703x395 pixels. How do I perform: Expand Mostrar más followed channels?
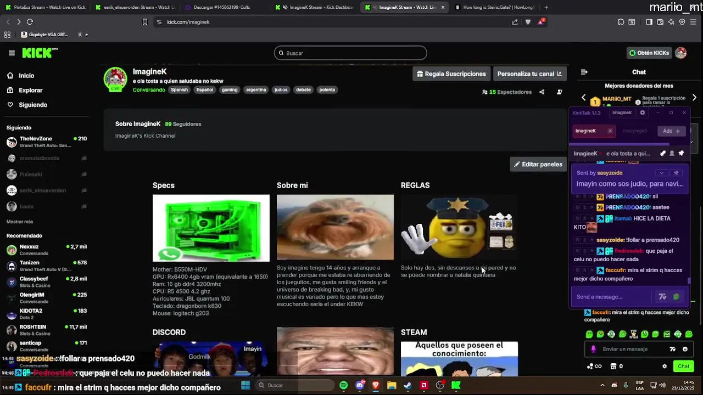20,222
